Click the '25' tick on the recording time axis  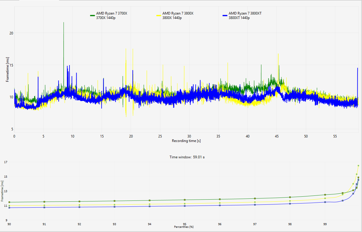coord(160,136)
